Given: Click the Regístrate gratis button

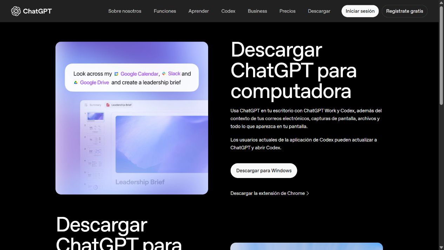Looking at the screenshot, I should [x=405, y=11].
